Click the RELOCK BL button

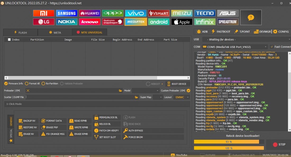point(107,124)
